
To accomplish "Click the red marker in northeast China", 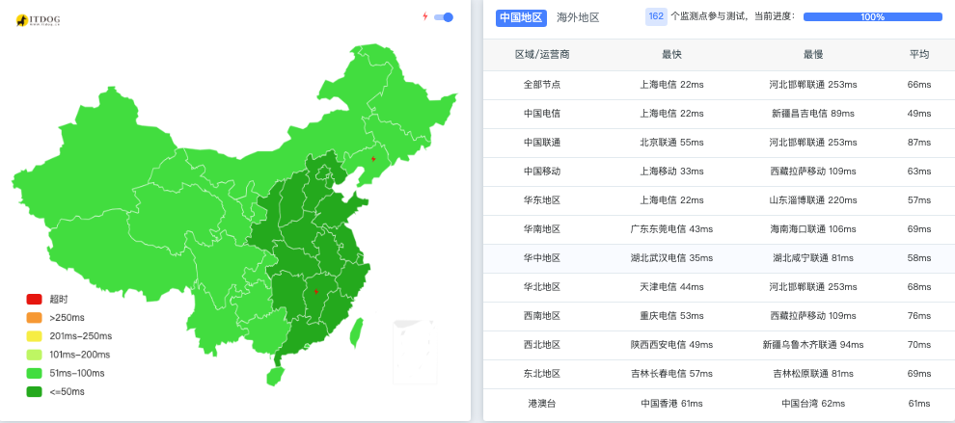I will click(373, 158).
